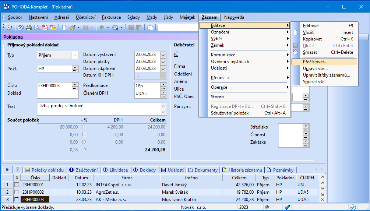Click the blue checkmark icon in status bar

point(288,207)
